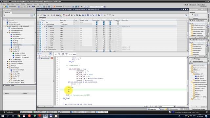210x118 pixels.
Task: Toggle Accessible checkbox for Average row
Action: point(96,47)
